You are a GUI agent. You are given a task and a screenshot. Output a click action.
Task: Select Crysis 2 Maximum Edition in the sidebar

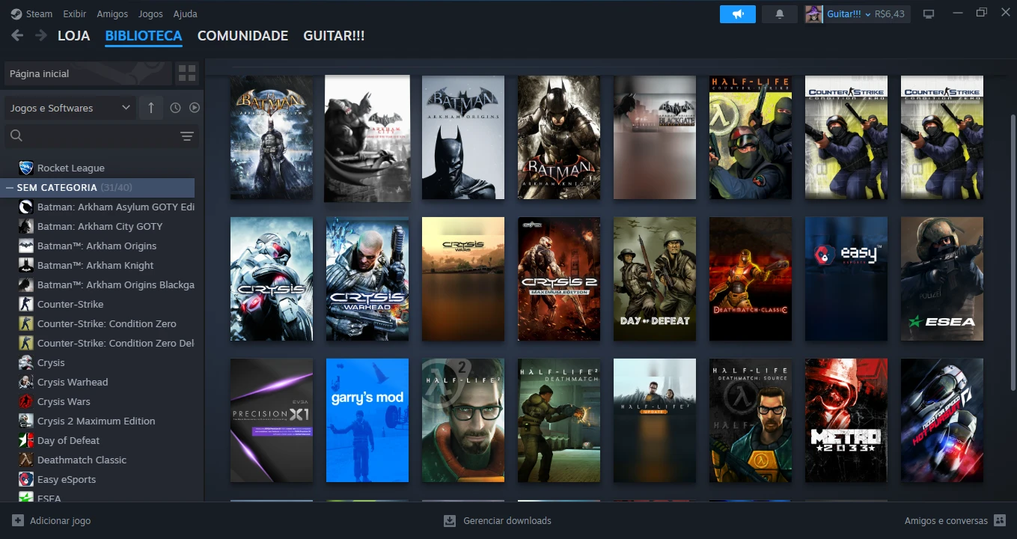106,421
